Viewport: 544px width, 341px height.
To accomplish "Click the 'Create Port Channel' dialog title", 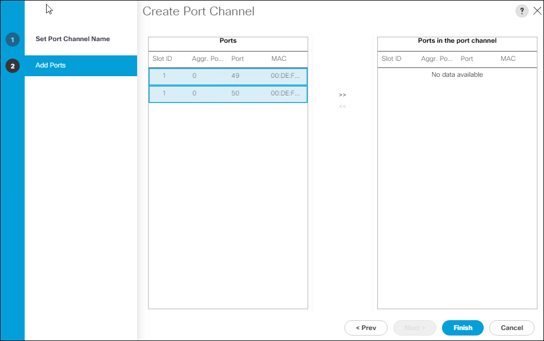I will 199,12.
